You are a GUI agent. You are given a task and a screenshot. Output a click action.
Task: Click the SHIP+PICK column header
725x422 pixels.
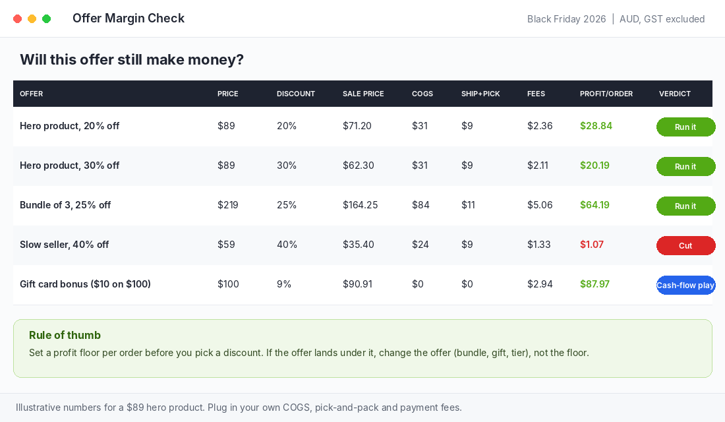480,94
